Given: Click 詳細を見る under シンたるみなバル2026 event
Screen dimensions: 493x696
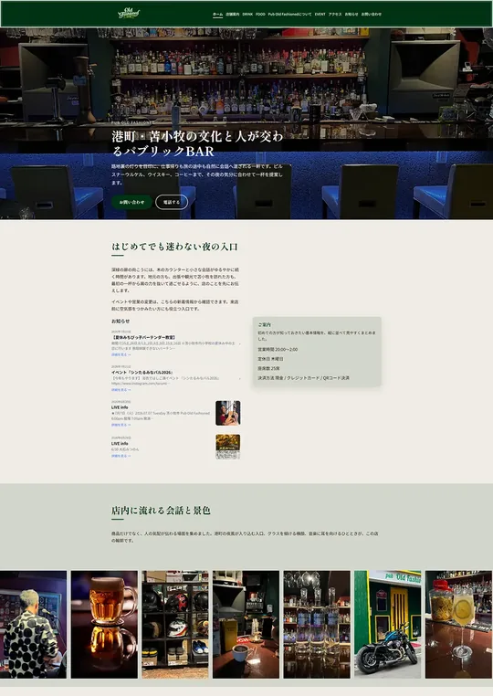Looking at the screenshot, I should click(x=121, y=390).
